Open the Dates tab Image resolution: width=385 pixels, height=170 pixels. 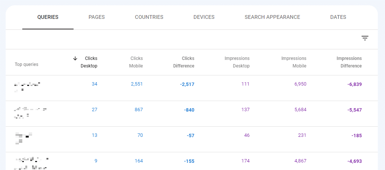338,17
